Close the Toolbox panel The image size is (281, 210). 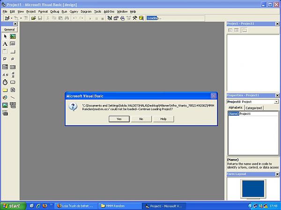pos(15,24)
